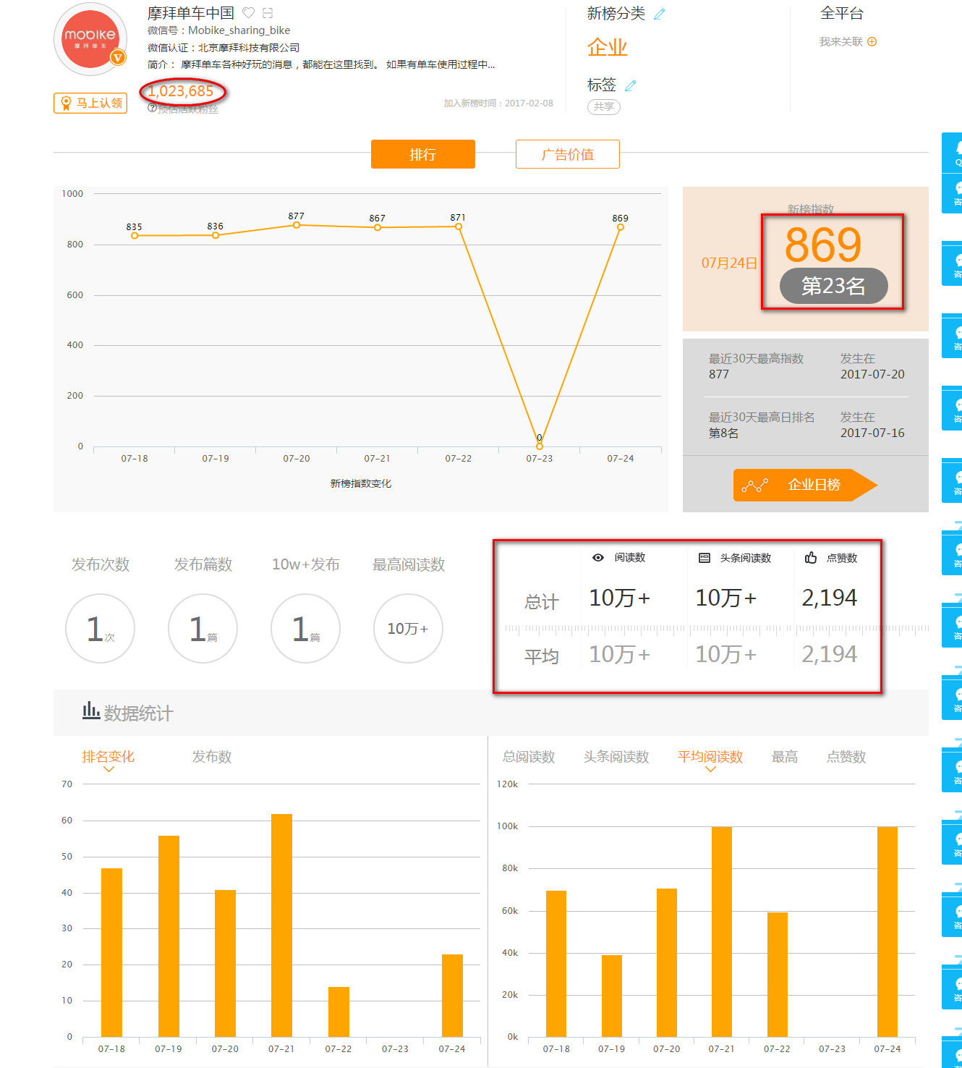Click the 最高阅读数 circle showing 10万+
The height and width of the screenshot is (1068, 962).
(408, 628)
